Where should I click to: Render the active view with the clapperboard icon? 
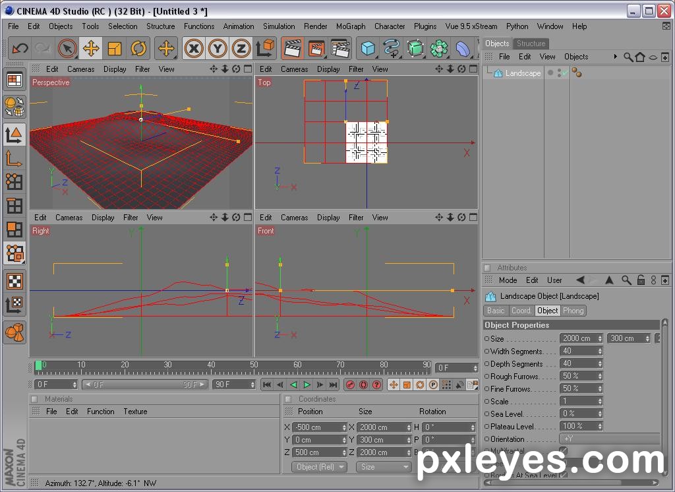(292, 48)
